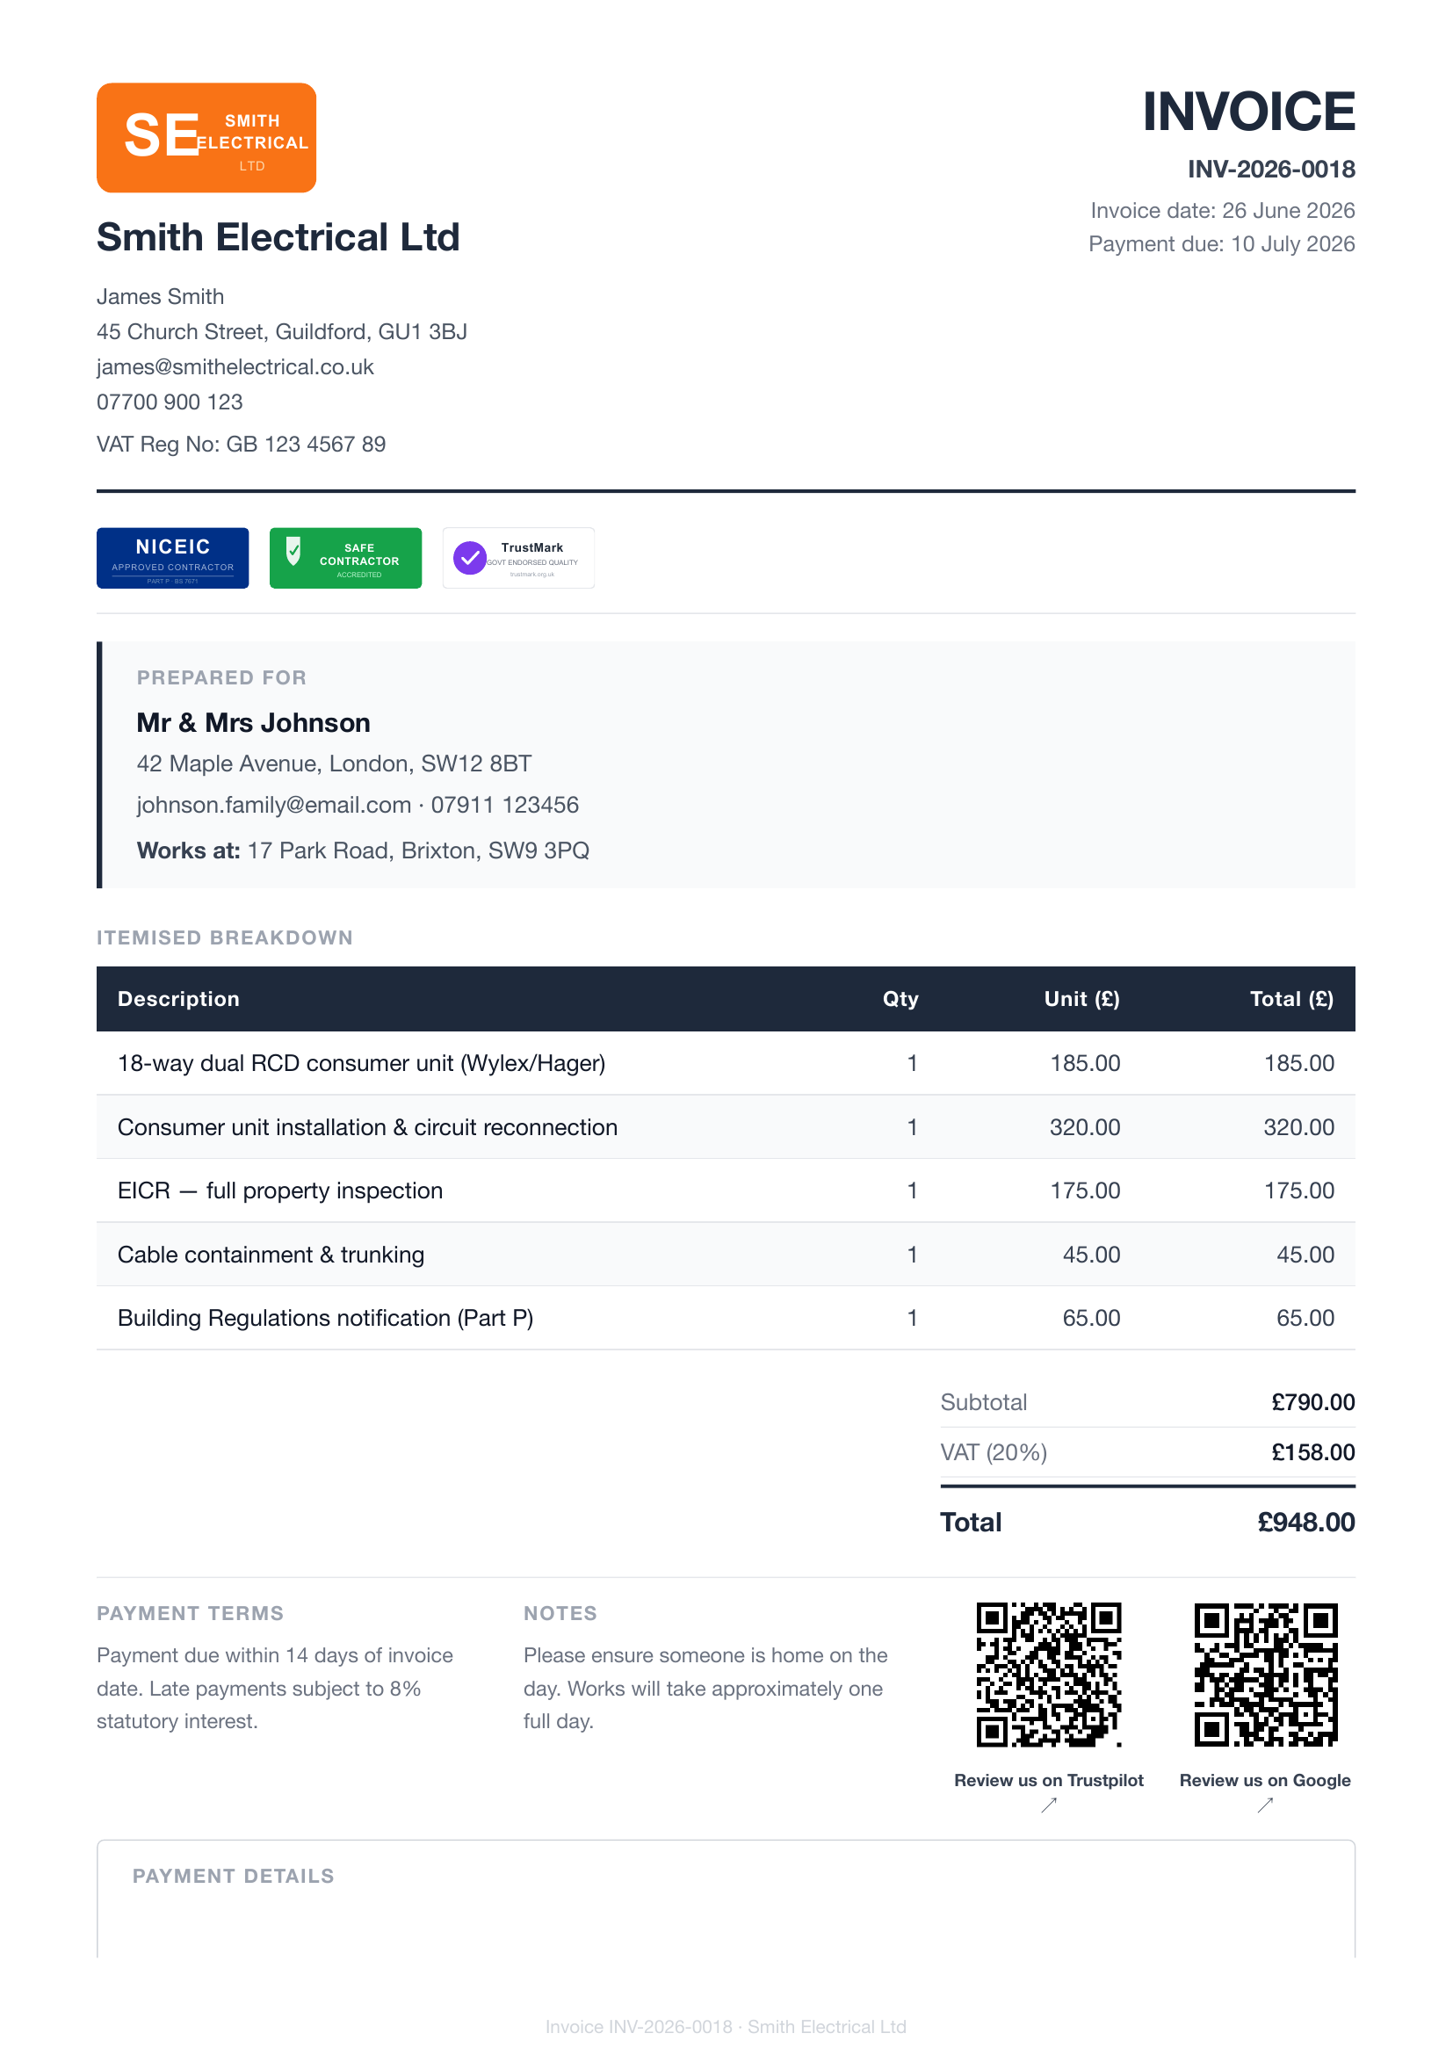Click the Subtotal value £790.00
This screenshot has width=1453, height=2055.
1313,1401
